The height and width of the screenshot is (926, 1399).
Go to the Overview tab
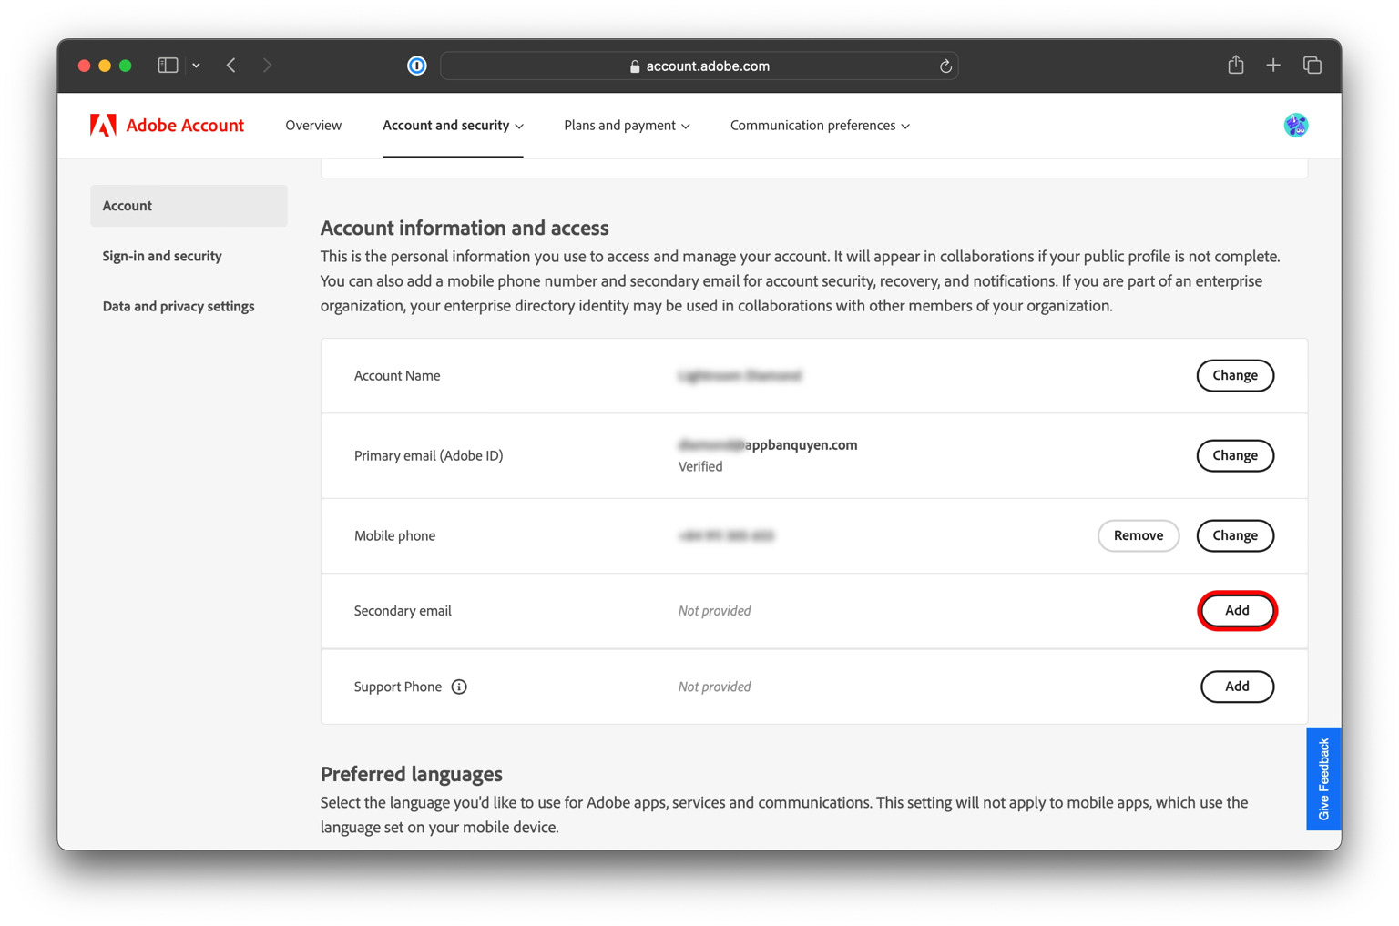click(313, 126)
